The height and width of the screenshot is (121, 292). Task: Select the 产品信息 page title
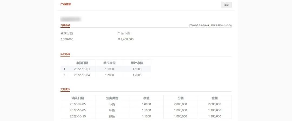[66, 4]
